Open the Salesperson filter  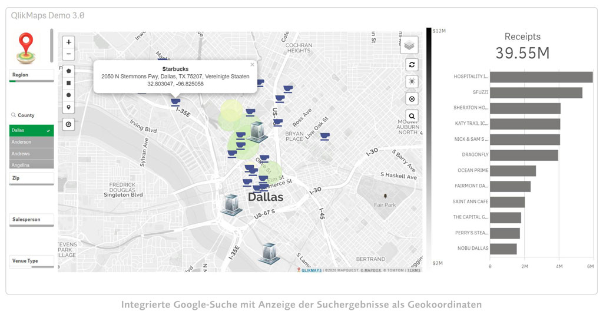point(32,220)
